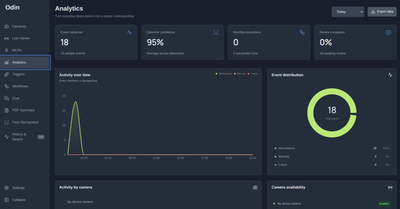Click the green activity peak in chart
The image size is (400, 209).
point(75,102)
